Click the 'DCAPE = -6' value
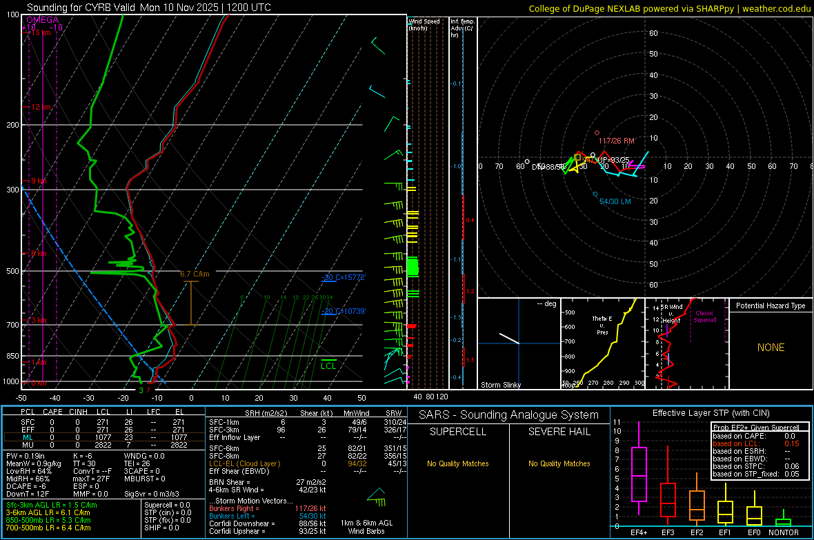Viewport: 814px width, 540px height. tap(26, 486)
